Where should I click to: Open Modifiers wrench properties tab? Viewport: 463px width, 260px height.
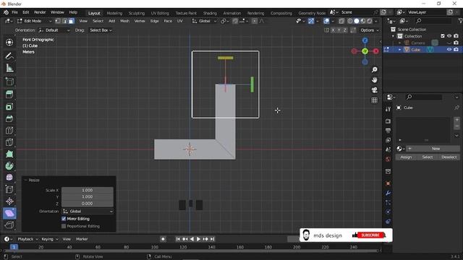(x=388, y=193)
